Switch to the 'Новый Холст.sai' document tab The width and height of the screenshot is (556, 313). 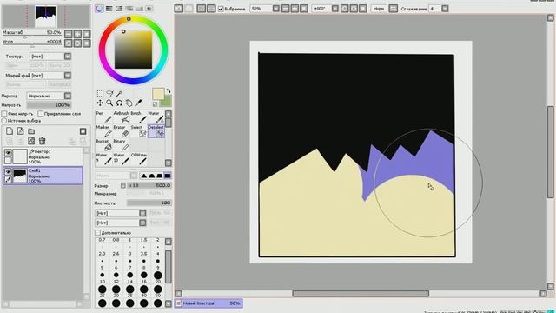click(208, 303)
